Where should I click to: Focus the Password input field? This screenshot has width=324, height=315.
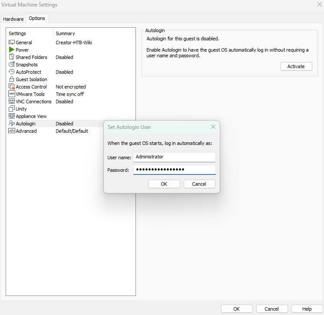tap(174, 170)
